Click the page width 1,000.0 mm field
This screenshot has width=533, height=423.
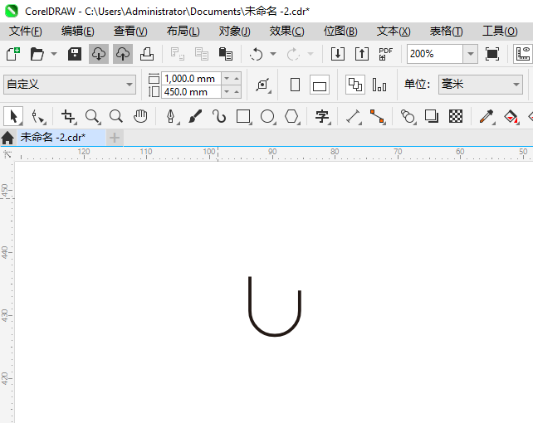click(x=191, y=79)
